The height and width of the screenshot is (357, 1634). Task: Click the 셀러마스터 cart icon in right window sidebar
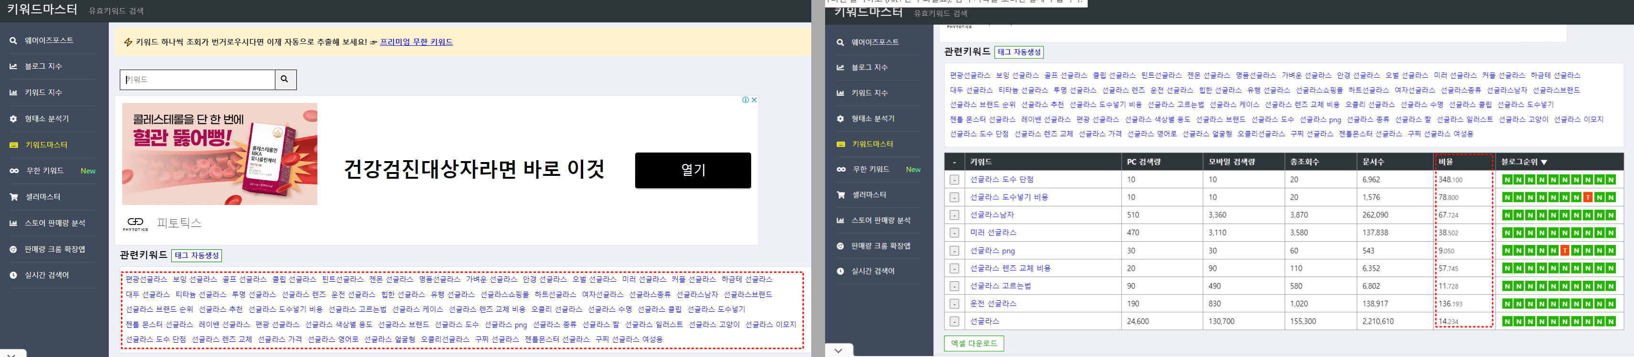[840, 195]
